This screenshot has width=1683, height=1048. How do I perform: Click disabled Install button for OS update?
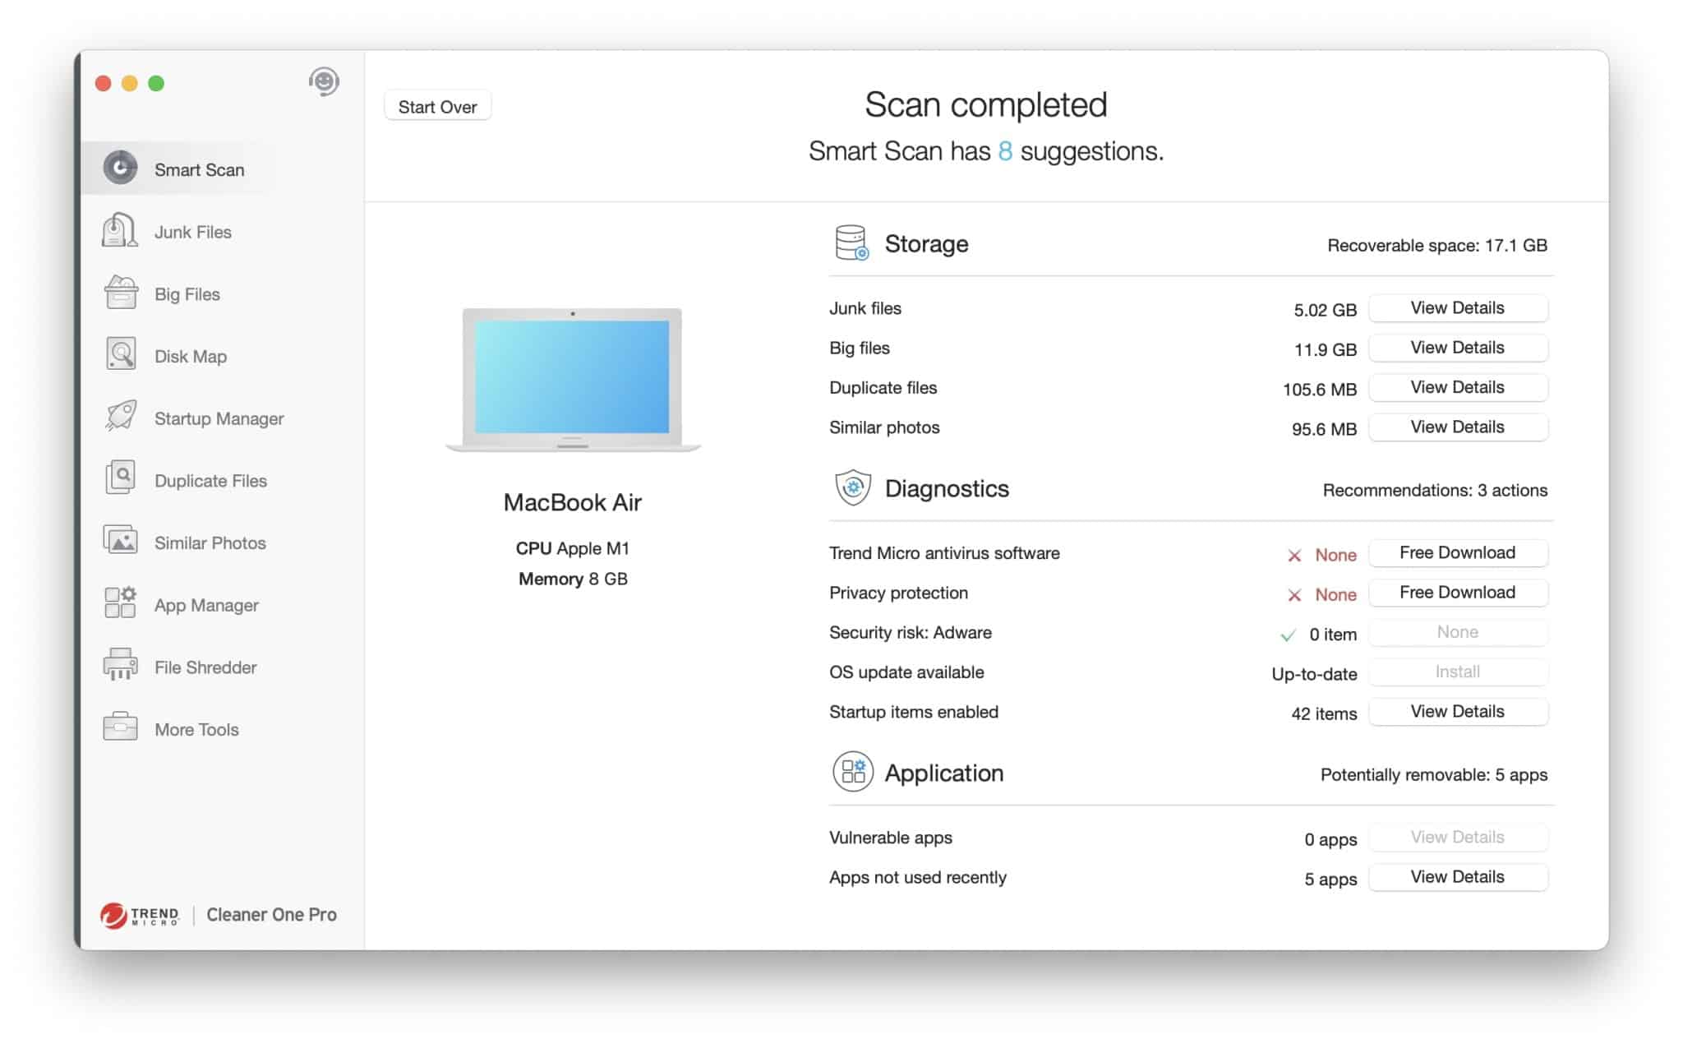pyautogui.click(x=1458, y=672)
